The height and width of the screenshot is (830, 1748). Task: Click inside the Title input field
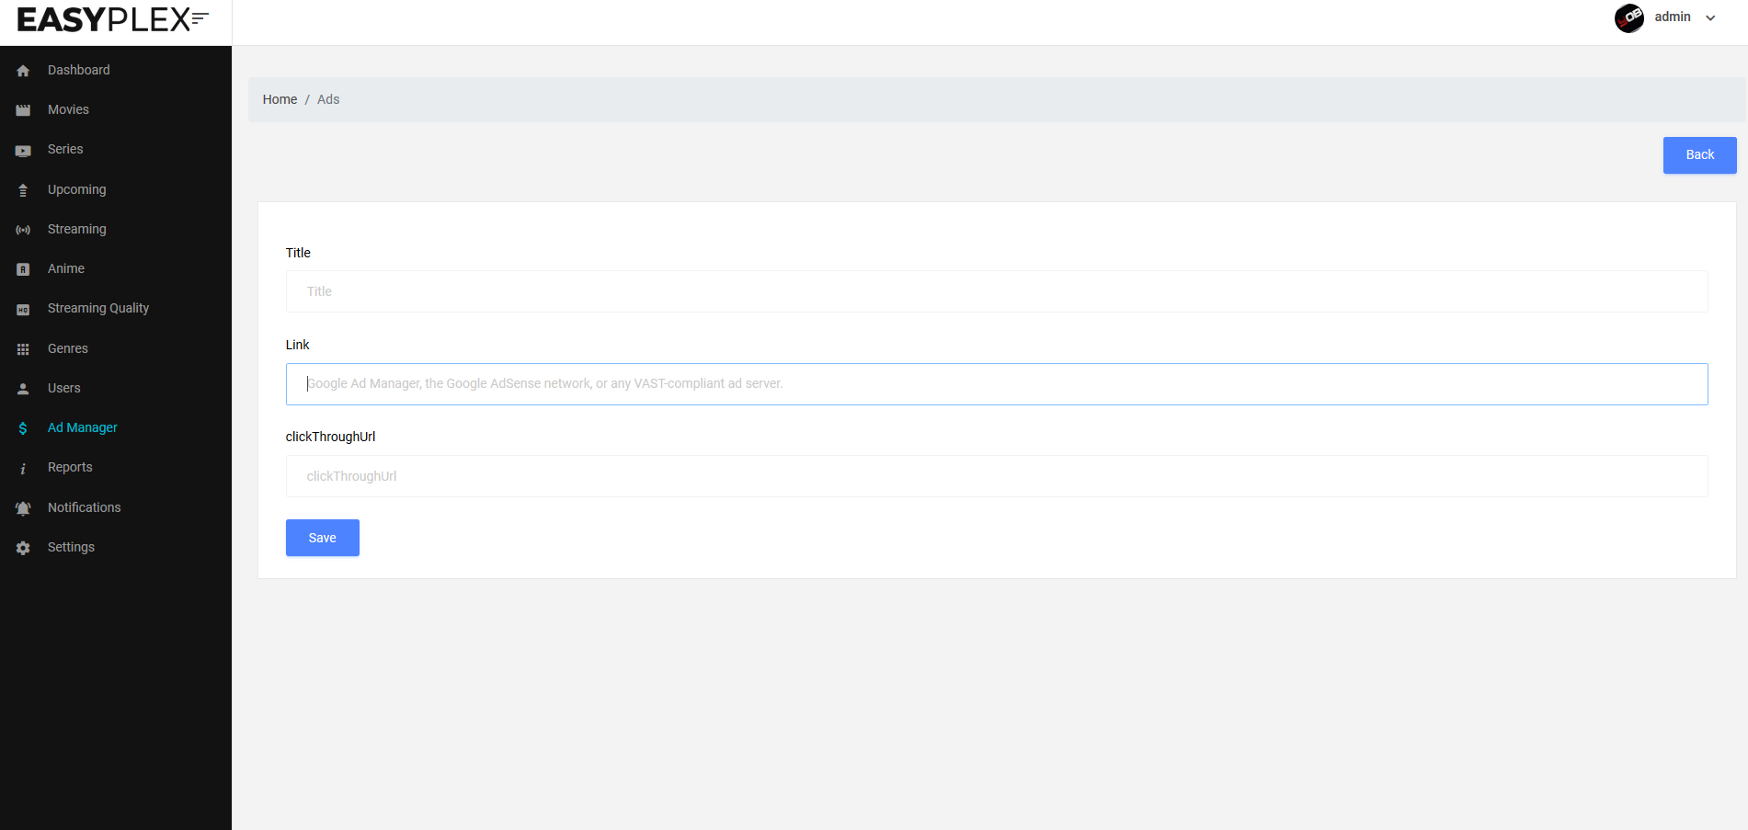point(644,291)
